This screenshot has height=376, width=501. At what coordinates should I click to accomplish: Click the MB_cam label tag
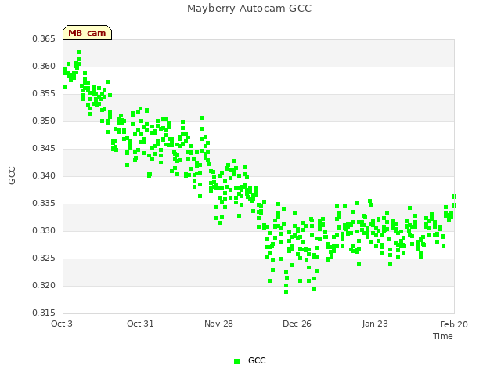point(87,33)
